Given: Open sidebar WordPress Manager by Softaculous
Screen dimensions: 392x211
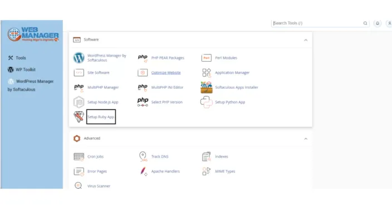Looking at the screenshot, I should point(31,86).
